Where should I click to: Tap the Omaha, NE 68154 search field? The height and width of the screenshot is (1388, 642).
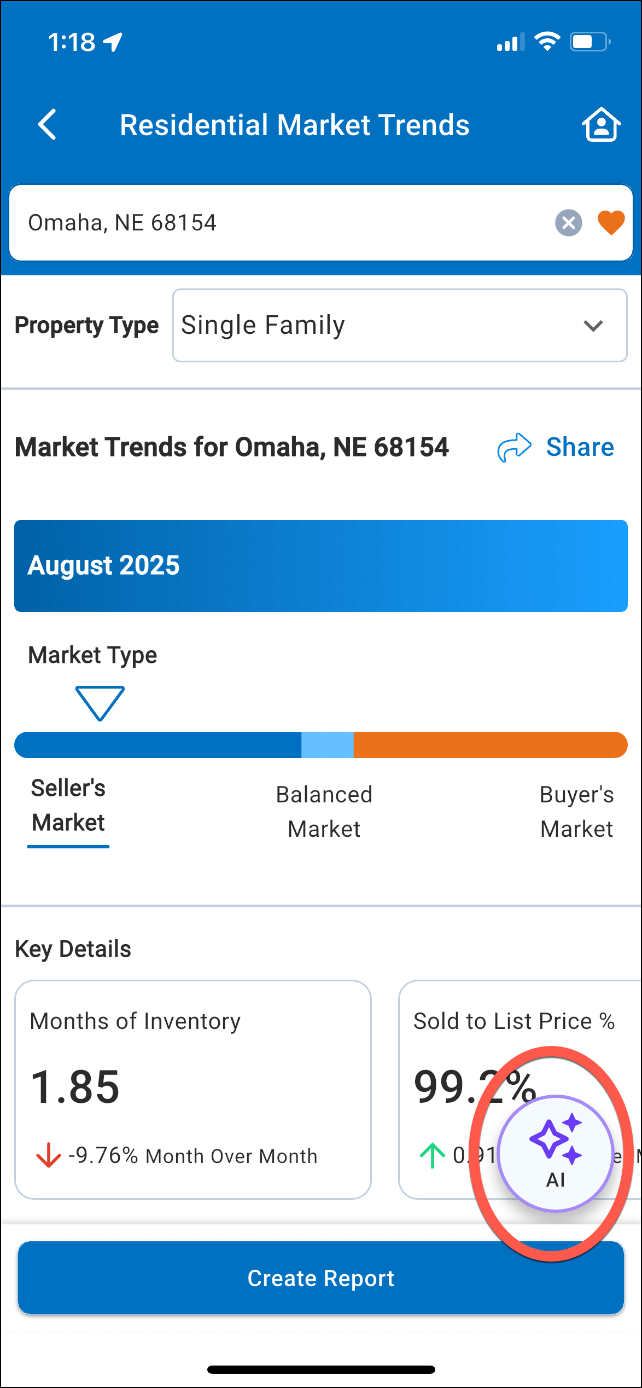click(273, 223)
